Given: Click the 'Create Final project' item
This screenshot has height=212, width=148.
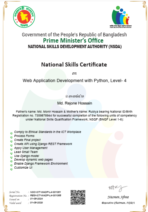Looking at the screenshot, I should 27,140.
